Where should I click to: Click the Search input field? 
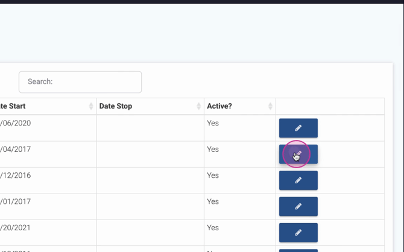(x=80, y=82)
